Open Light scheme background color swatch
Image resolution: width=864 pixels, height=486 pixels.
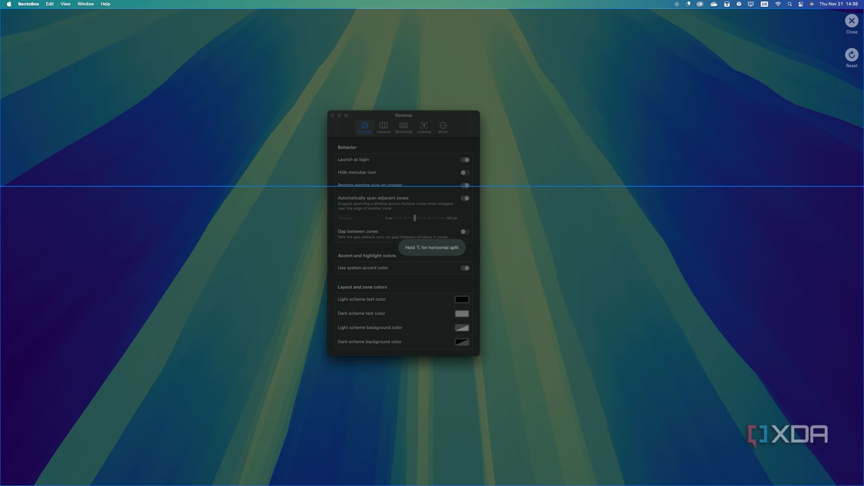tap(462, 328)
